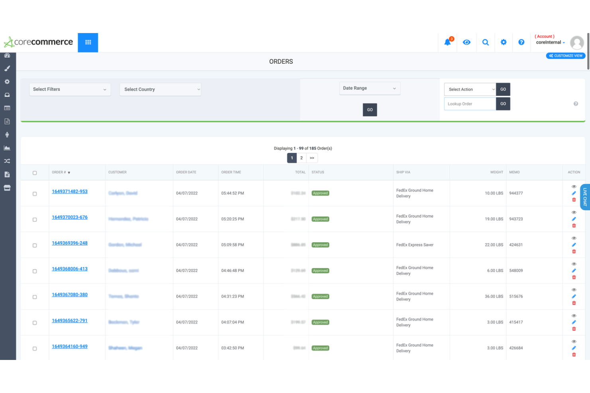Delete order 1649365622-791 with trash icon
590x393 pixels.
click(x=574, y=329)
